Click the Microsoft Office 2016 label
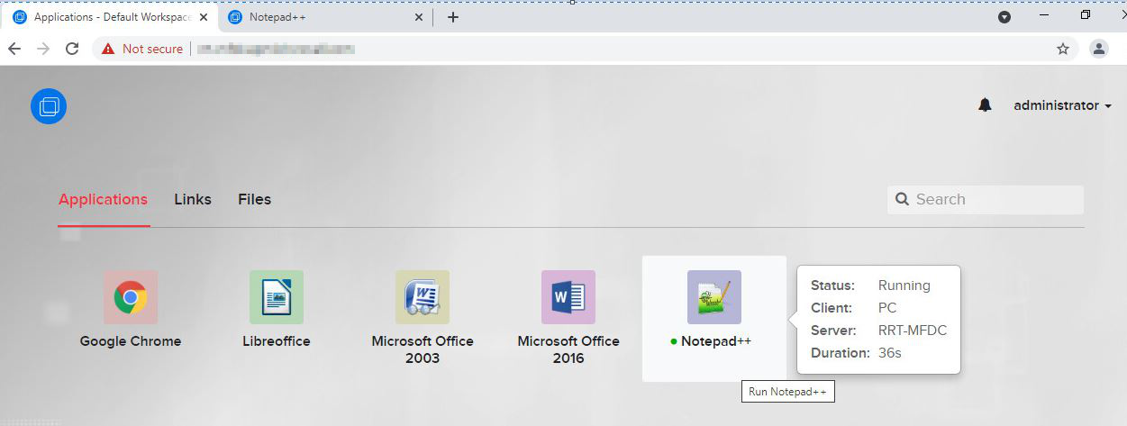The image size is (1127, 426). 568,349
